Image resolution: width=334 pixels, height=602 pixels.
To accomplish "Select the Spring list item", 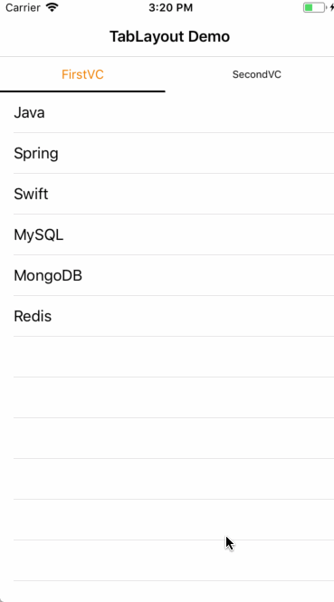I will pos(167,153).
